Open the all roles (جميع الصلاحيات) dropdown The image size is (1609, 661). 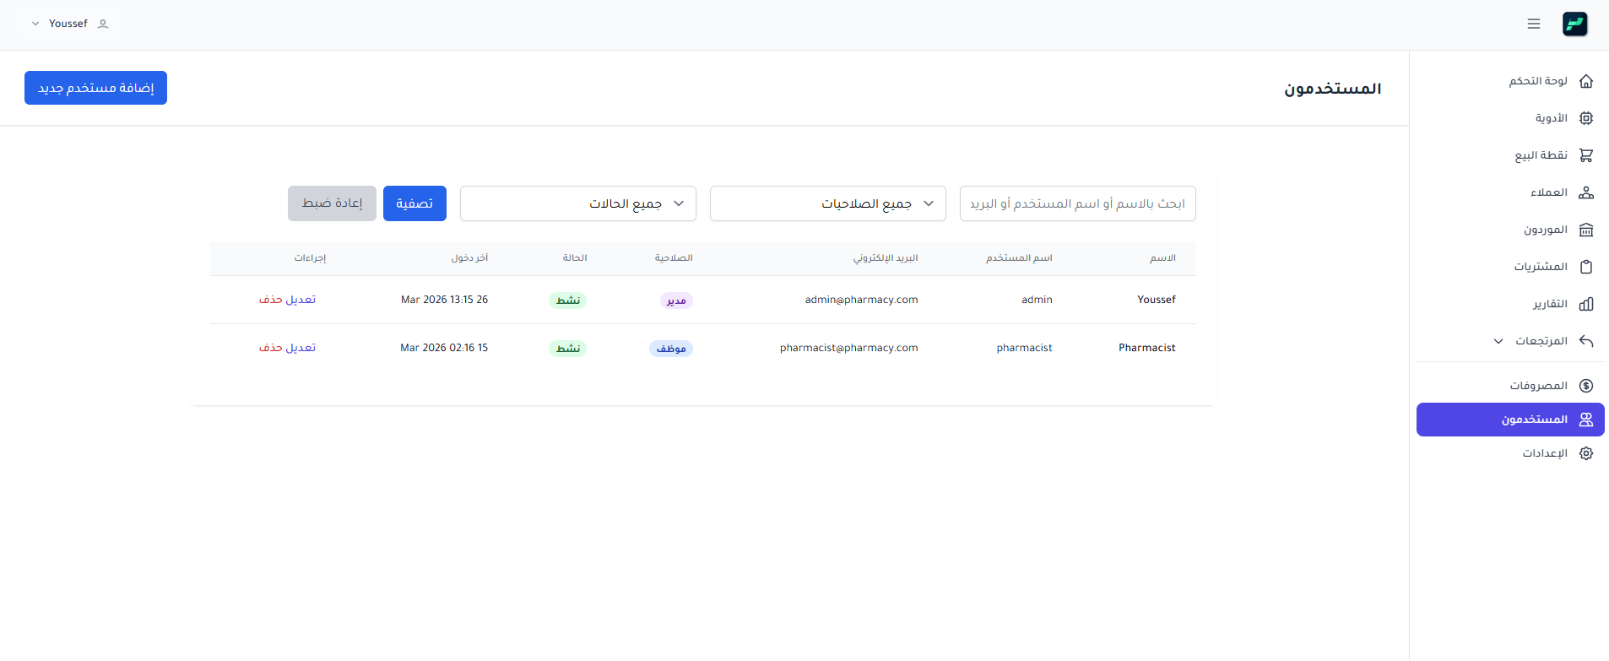click(828, 203)
